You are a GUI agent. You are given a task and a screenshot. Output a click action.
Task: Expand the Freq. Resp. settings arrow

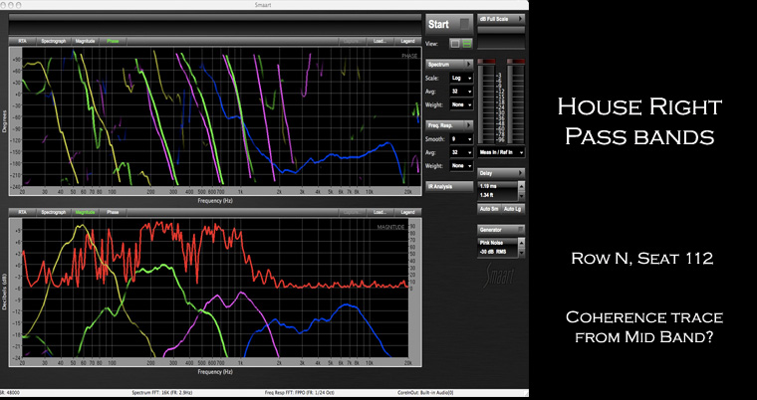click(468, 125)
